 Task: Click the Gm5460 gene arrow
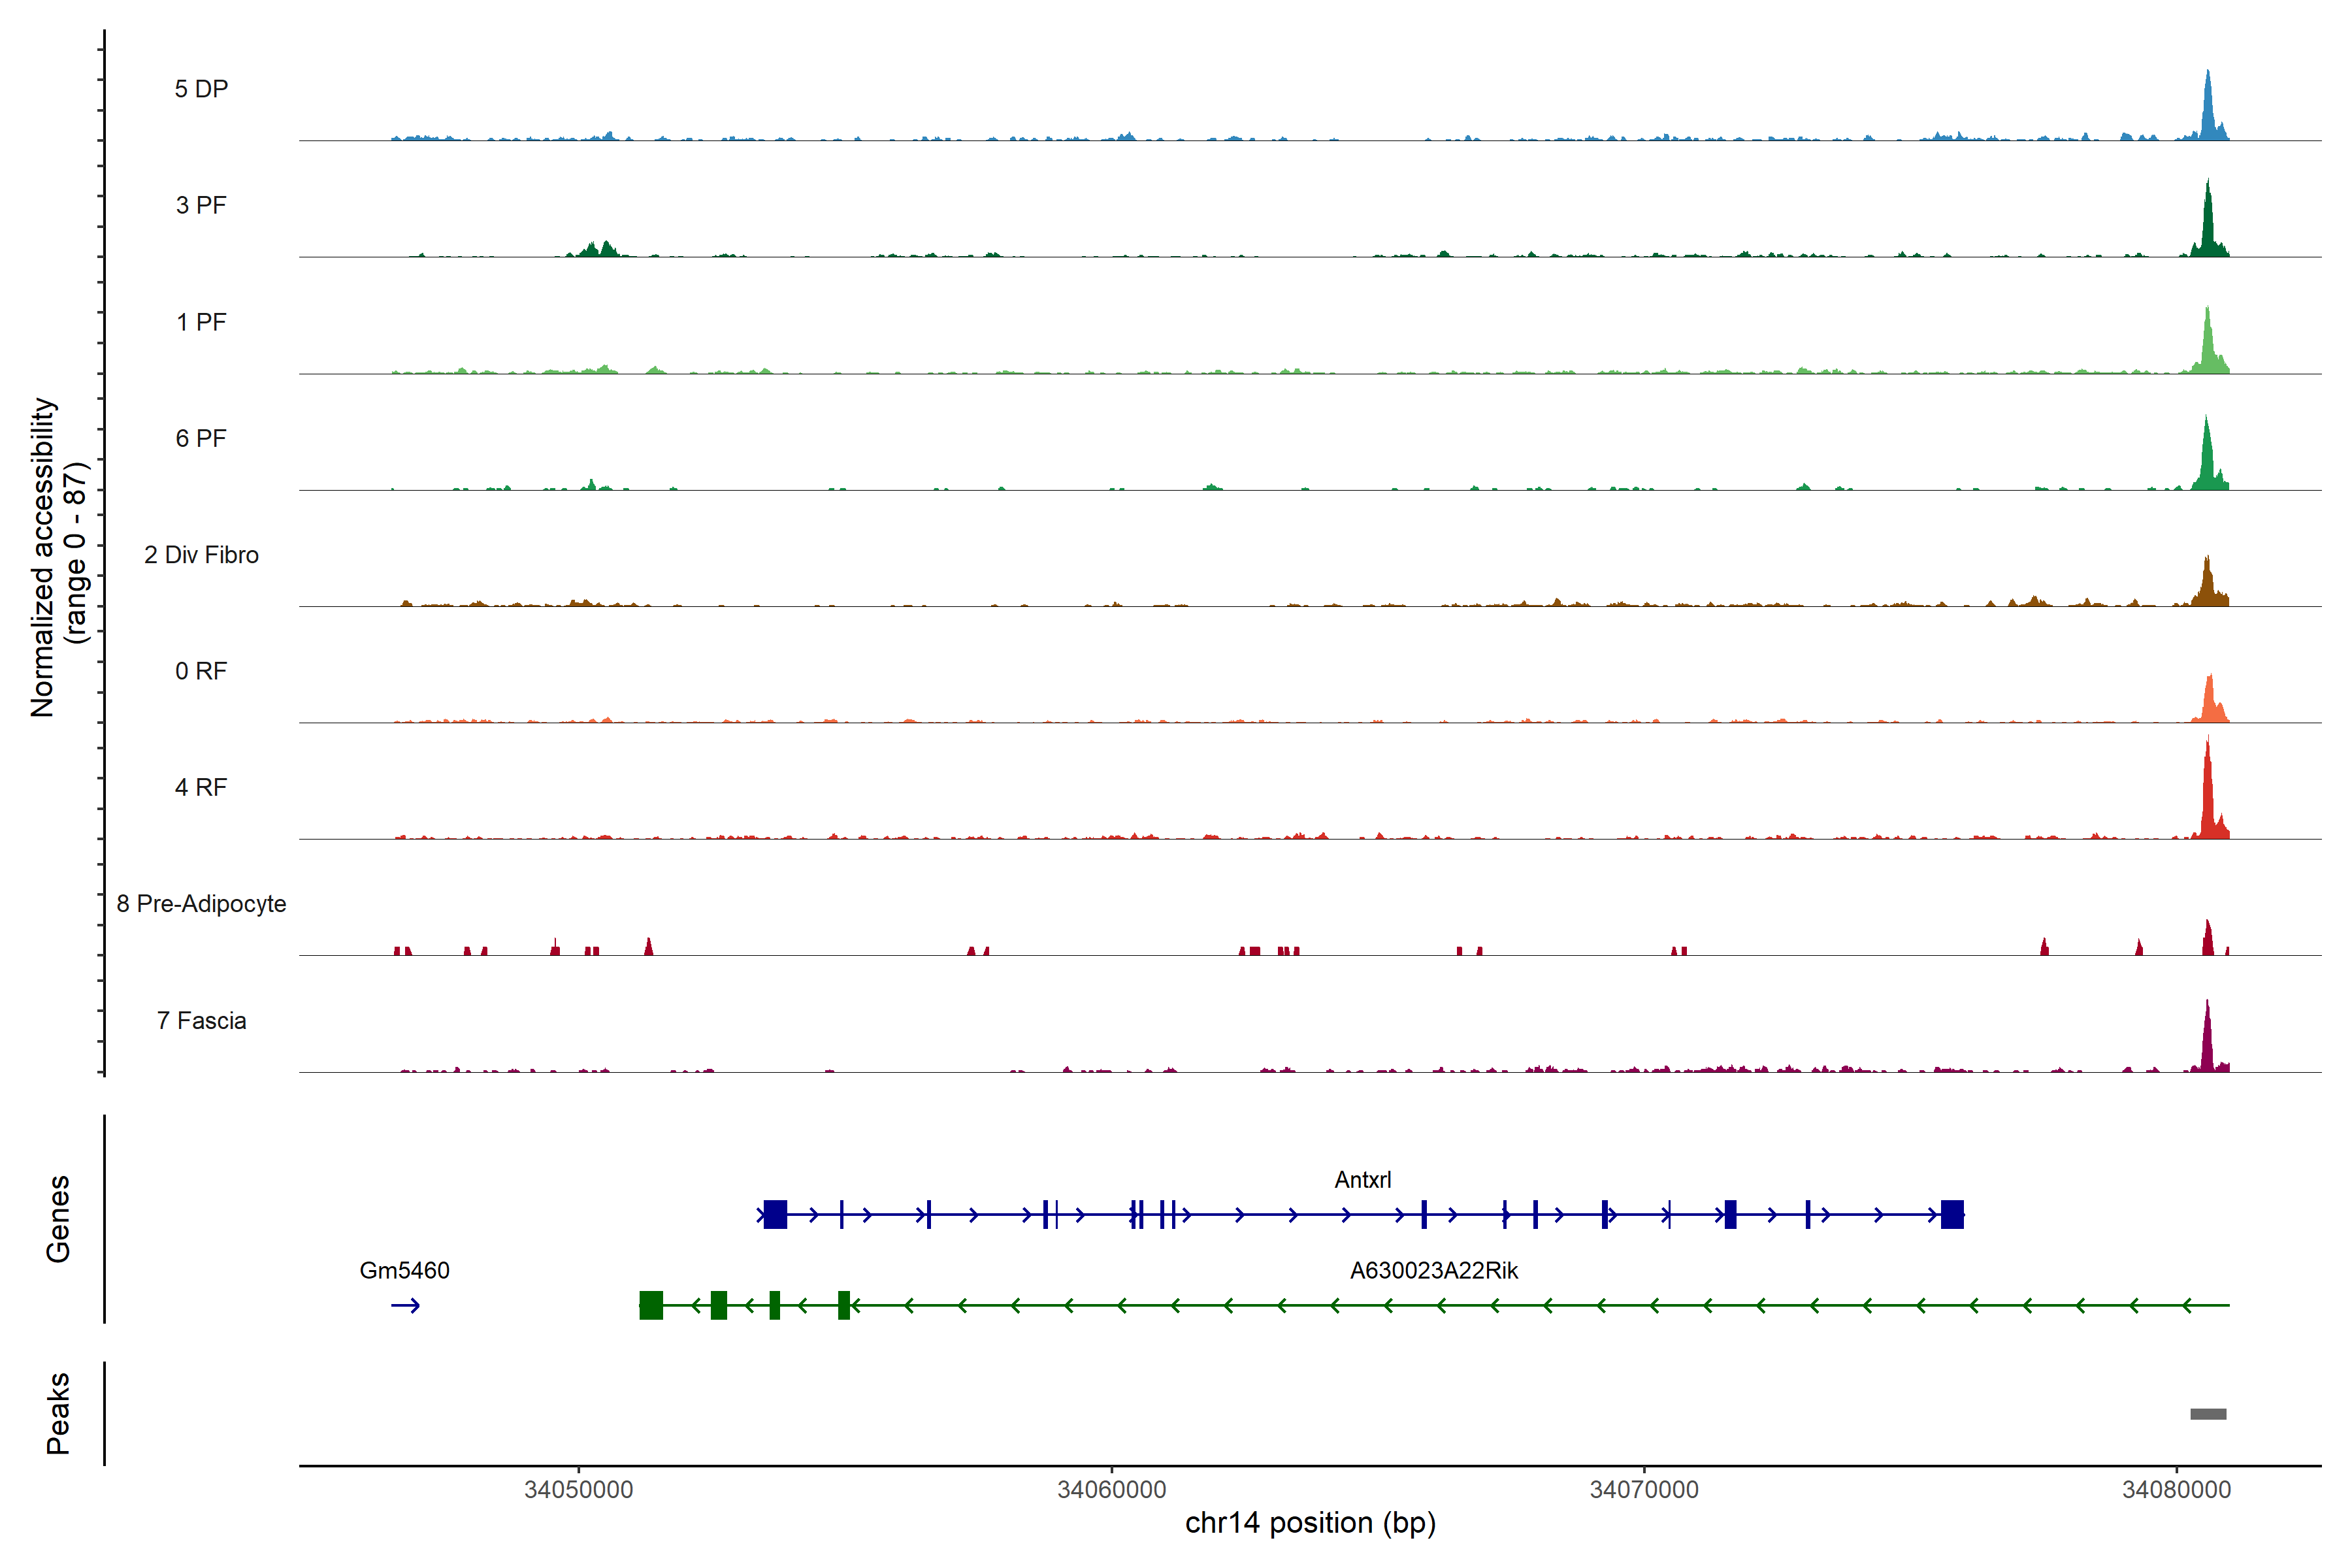pos(405,1305)
